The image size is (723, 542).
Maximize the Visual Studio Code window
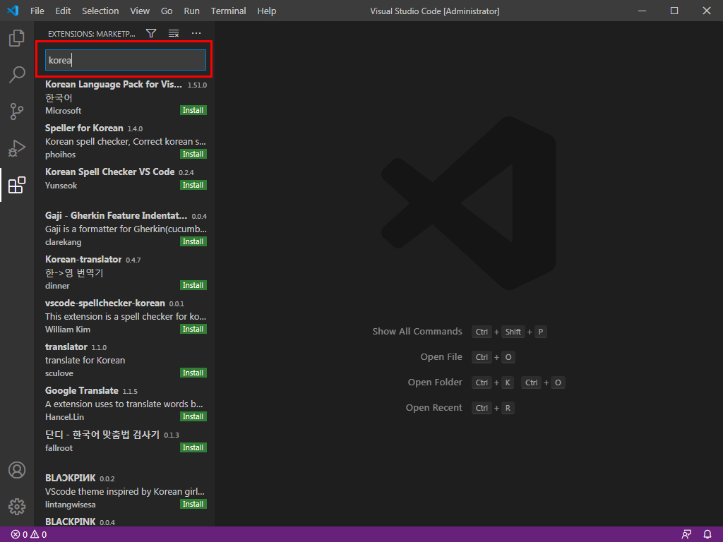(x=674, y=11)
